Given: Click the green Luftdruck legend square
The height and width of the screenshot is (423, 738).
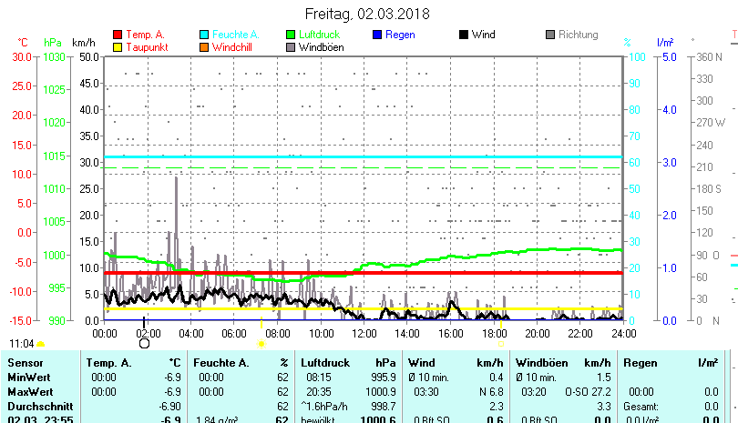Looking at the screenshot, I should pos(291,35).
